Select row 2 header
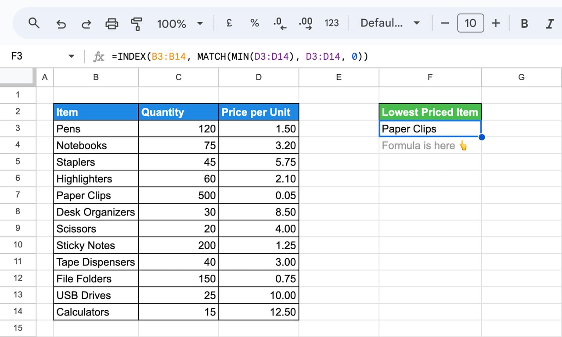Image resolution: width=562 pixels, height=337 pixels. point(18,111)
